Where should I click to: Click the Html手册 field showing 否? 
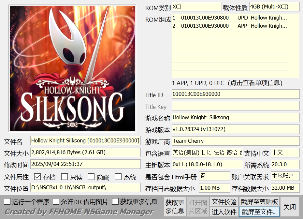[215, 176]
